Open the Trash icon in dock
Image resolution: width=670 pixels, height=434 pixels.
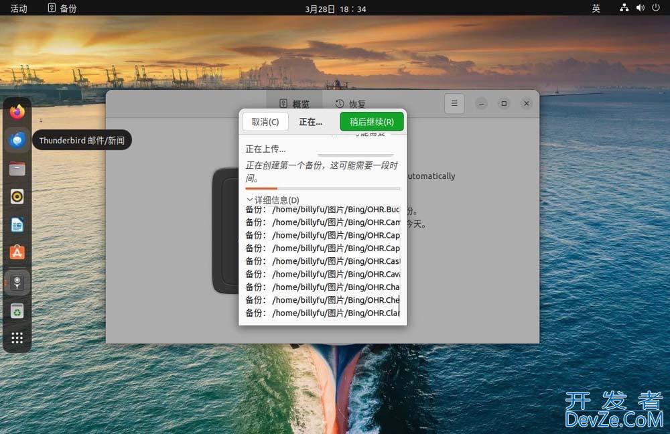(x=17, y=311)
